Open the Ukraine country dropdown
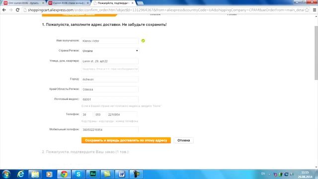 [x=110, y=51]
